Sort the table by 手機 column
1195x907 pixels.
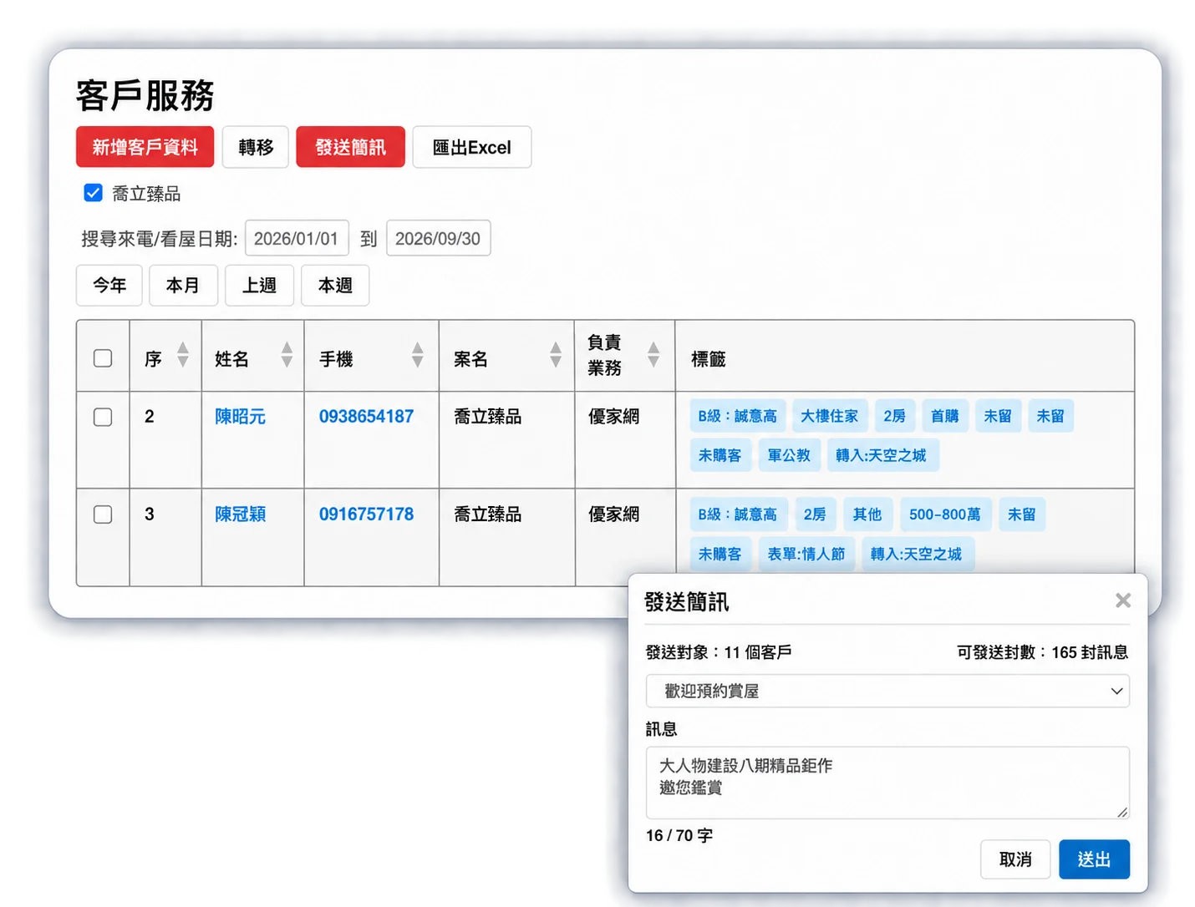click(417, 355)
